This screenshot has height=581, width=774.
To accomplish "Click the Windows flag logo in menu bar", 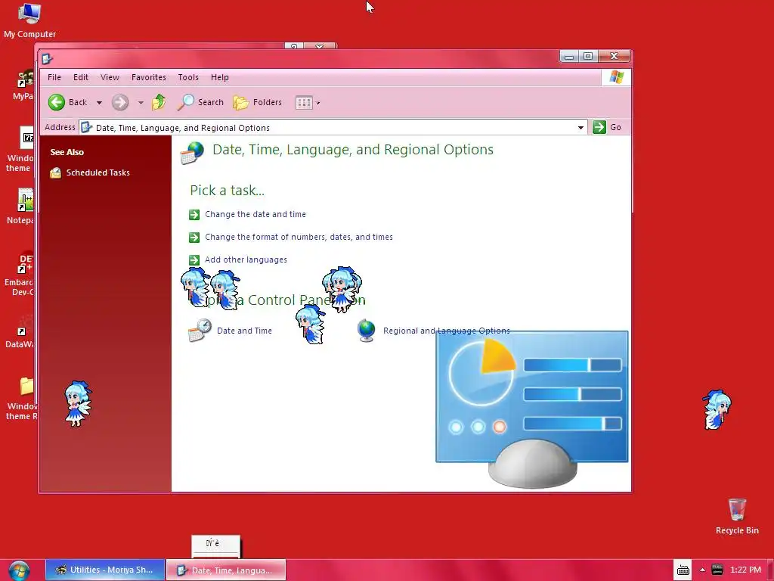I will click(616, 77).
